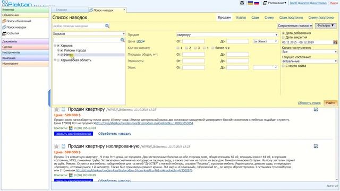Open the Харьков city dropdown

click(89, 34)
